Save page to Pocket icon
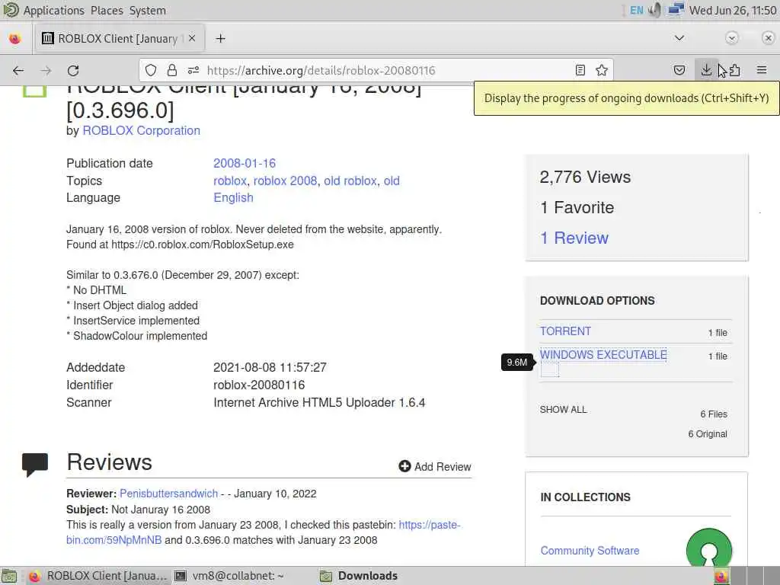This screenshot has height=585, width=780. tap(679, 70)
